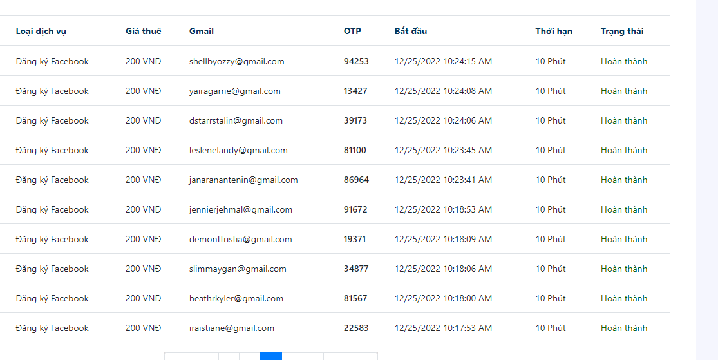Click start time 12/25/2022 10:18:09 AM
This screenshot has height=360, width=718.
(x=443, y=239)
